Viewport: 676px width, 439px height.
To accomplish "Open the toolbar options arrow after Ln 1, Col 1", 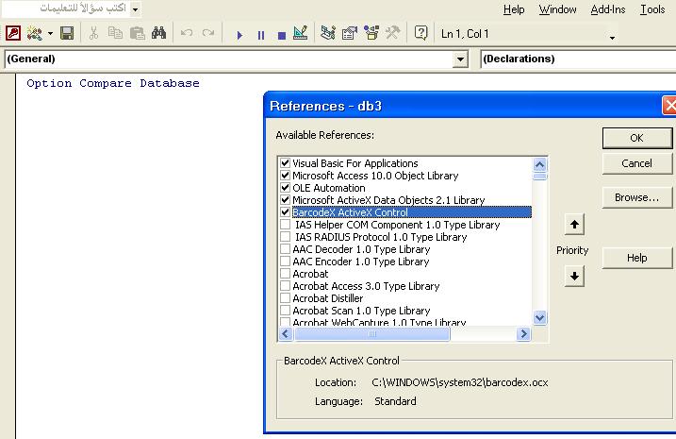I will coord(612,38).
